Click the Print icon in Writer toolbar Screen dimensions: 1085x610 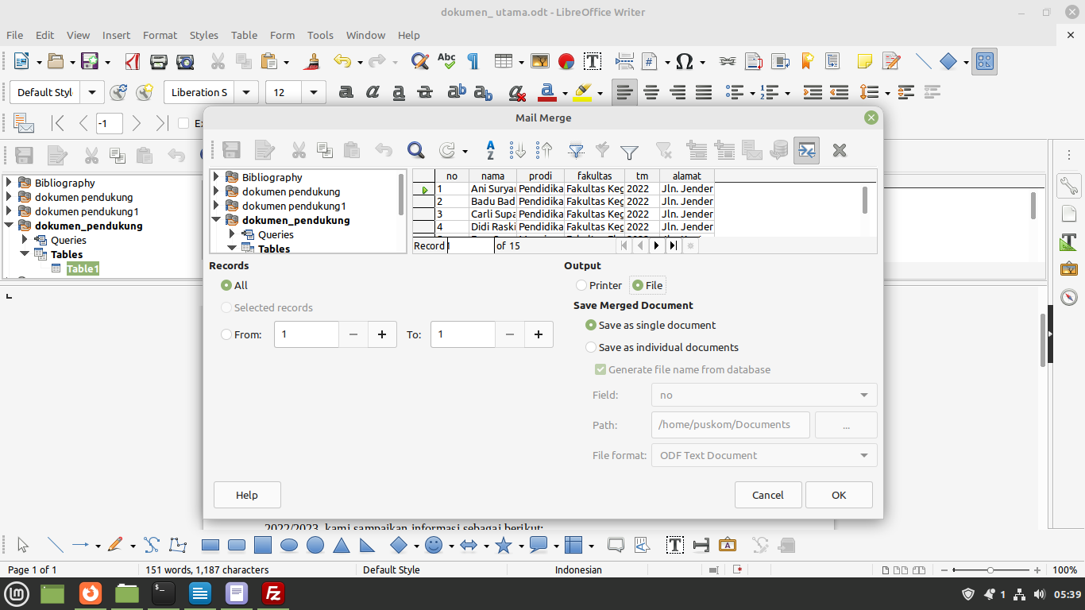point(159,61)
